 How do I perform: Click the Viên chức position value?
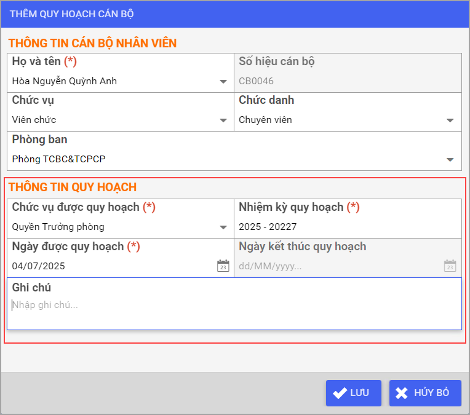coord(34,120)
